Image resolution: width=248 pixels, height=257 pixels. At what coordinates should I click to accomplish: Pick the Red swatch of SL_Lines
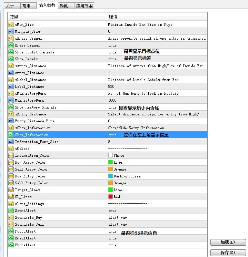click(110, 196)
